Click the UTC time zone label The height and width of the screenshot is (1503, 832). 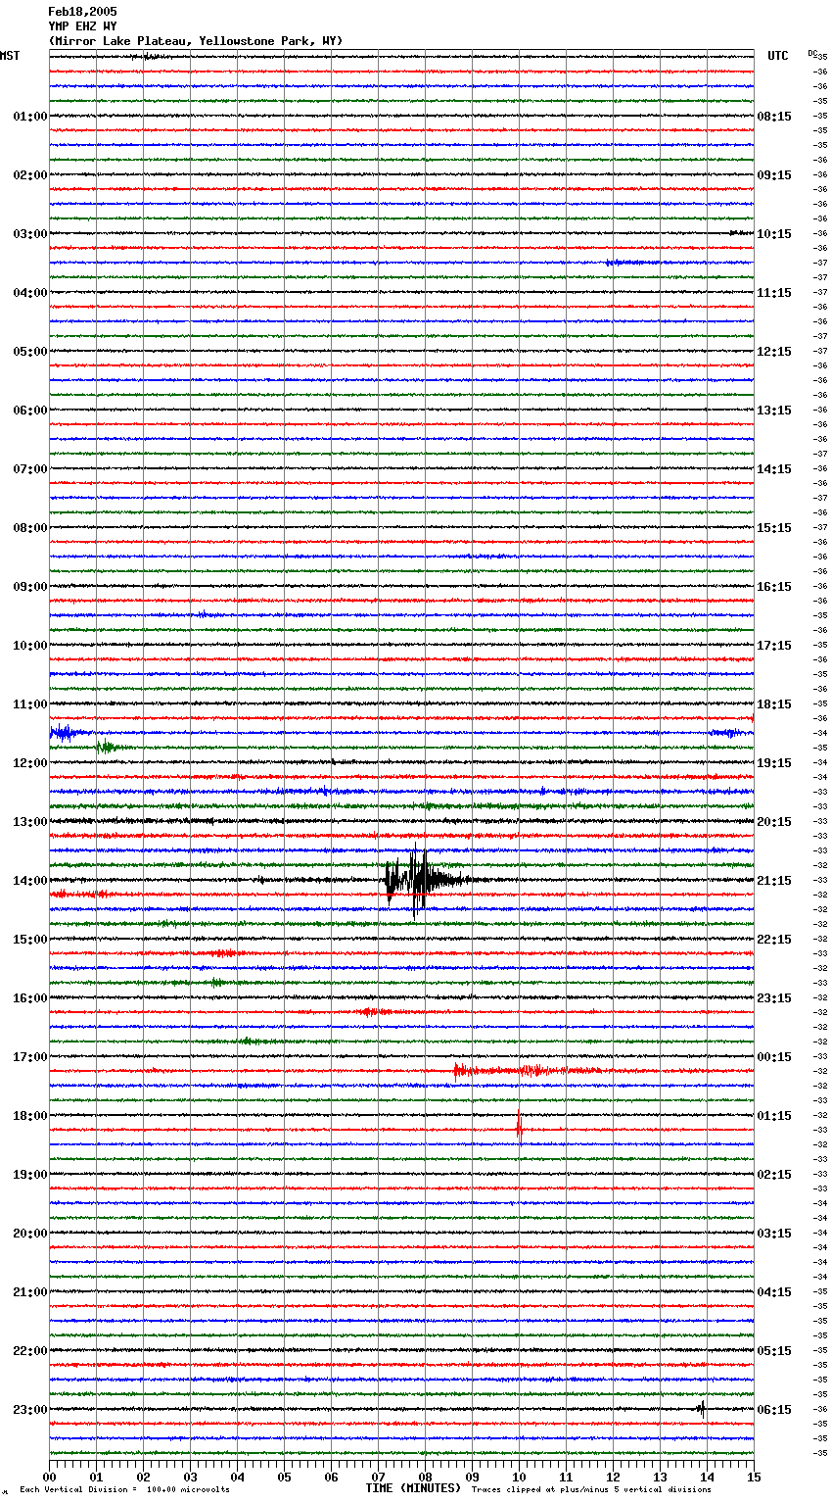(778, 56)
